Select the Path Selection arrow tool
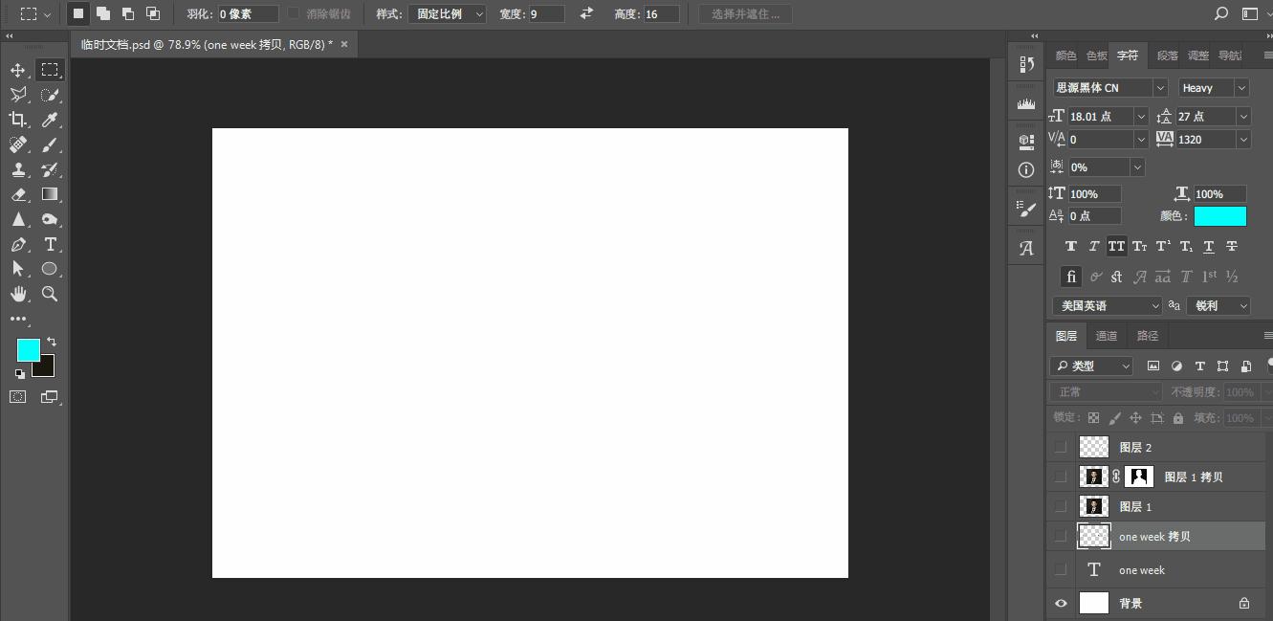This screenshot has width=1273, height=621. point(17,269)
